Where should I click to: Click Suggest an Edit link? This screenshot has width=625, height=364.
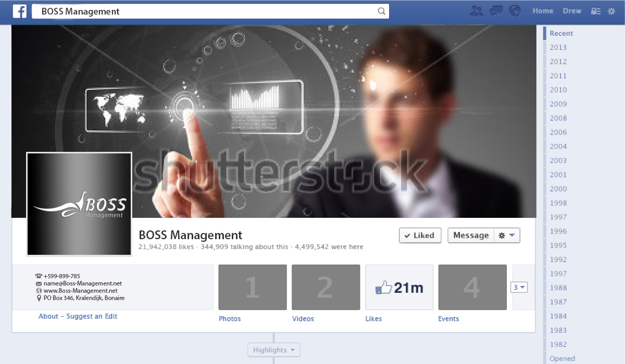(92, 316)
